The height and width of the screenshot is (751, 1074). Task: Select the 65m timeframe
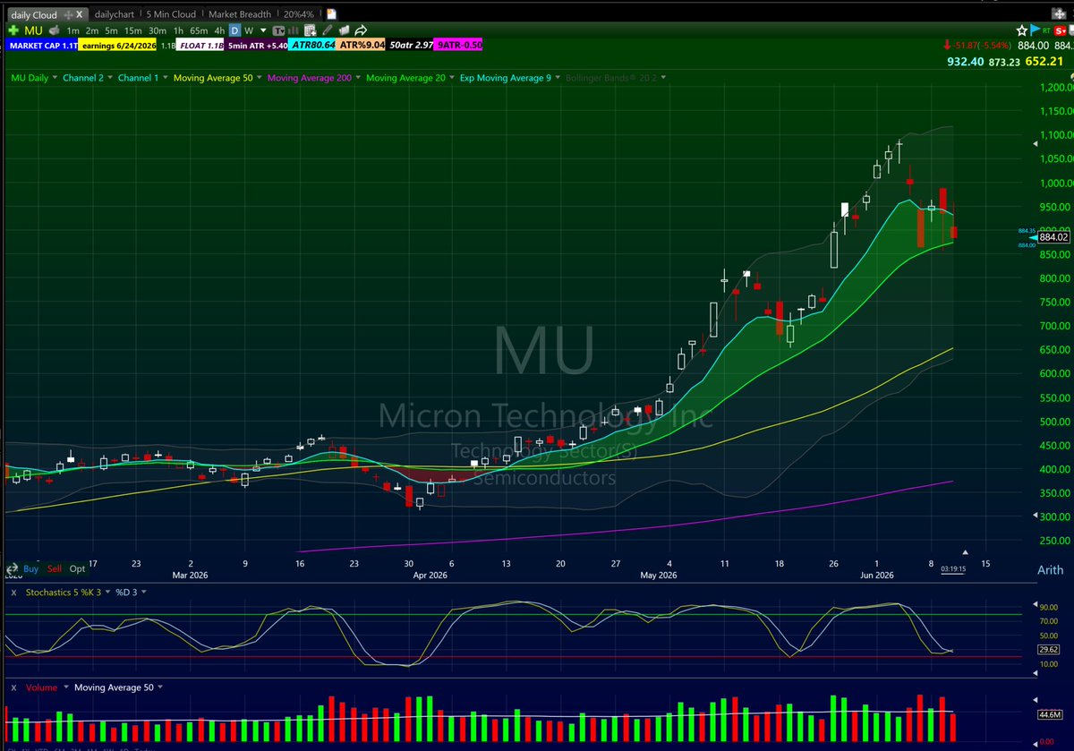point(199,30)
